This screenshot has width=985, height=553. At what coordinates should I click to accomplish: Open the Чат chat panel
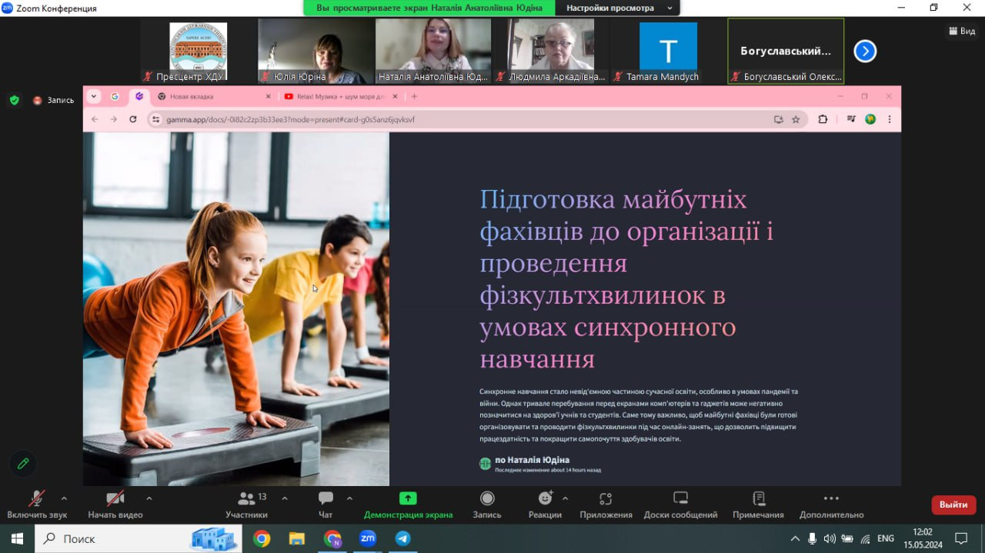(326, 505)
